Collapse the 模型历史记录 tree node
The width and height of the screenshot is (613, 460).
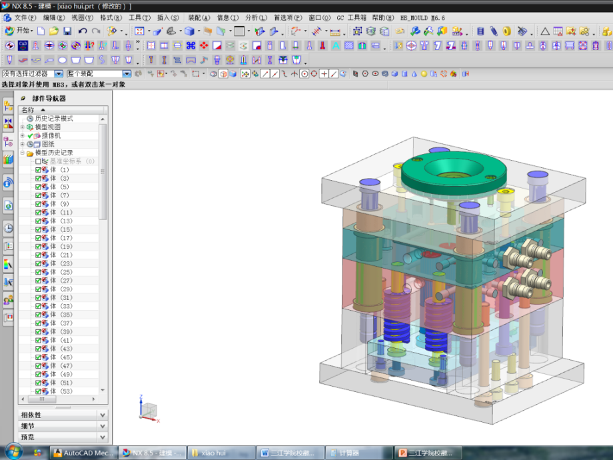22,153
